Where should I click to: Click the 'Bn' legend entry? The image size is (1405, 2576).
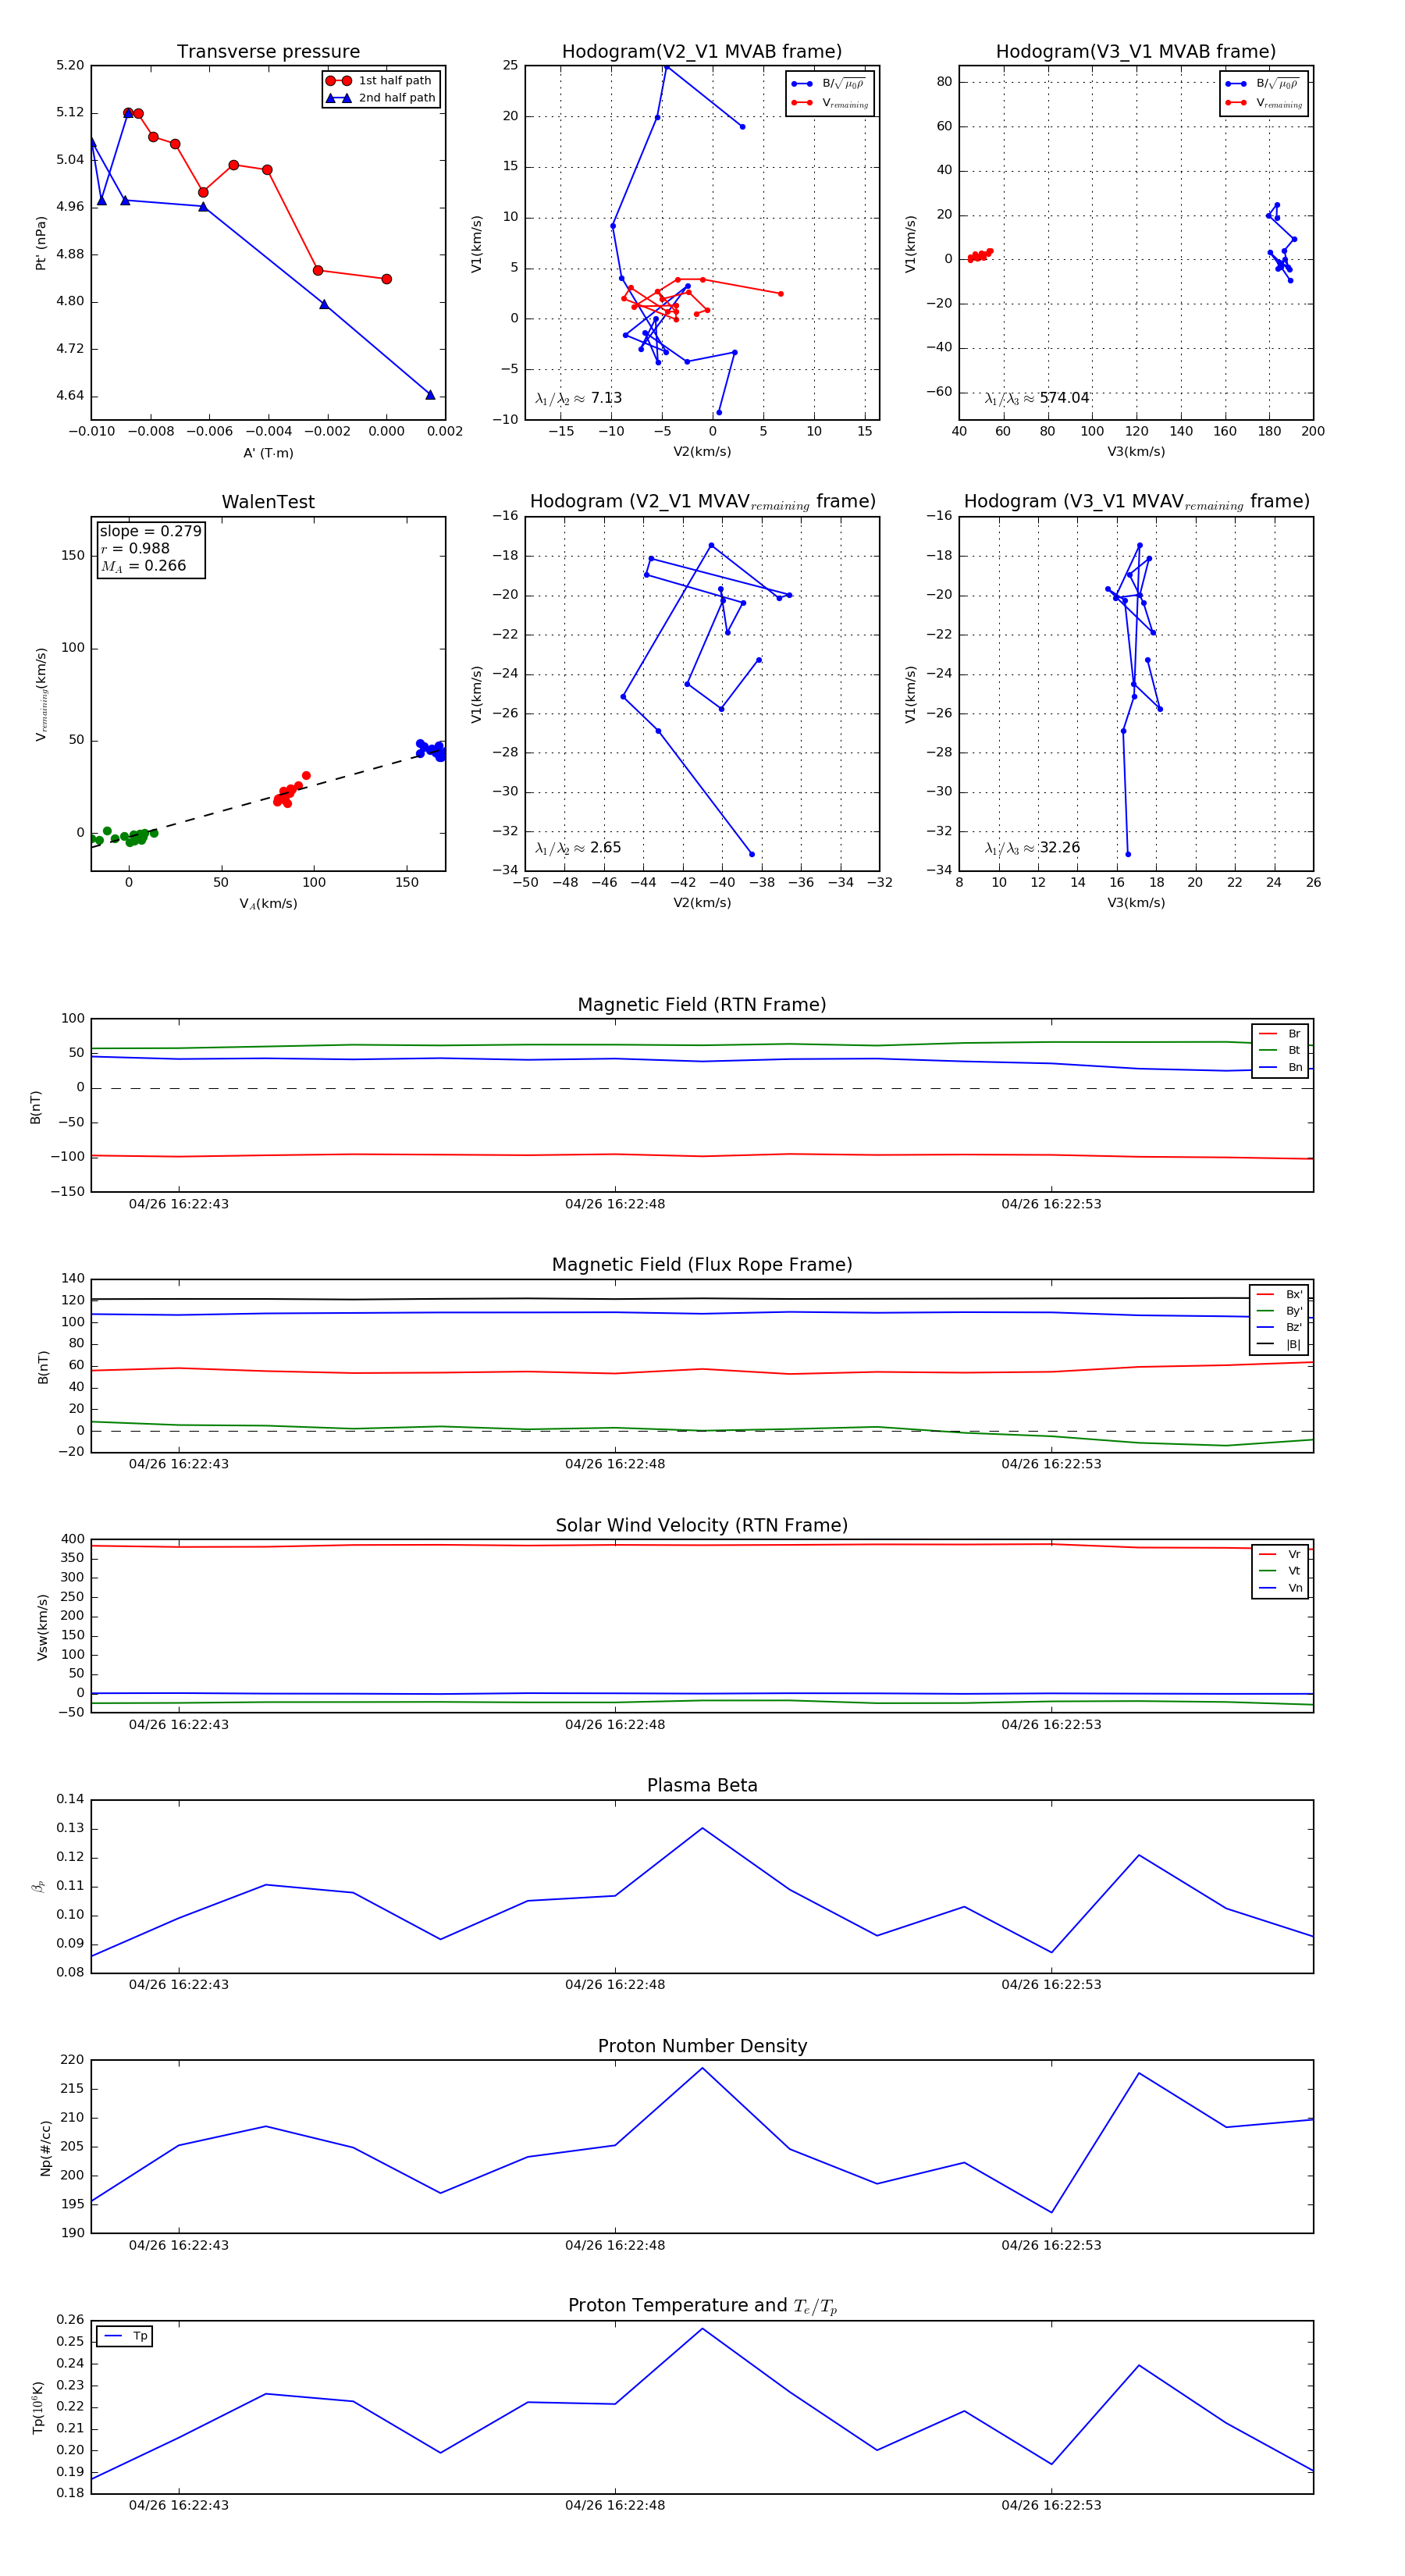coord(1280,1067)
